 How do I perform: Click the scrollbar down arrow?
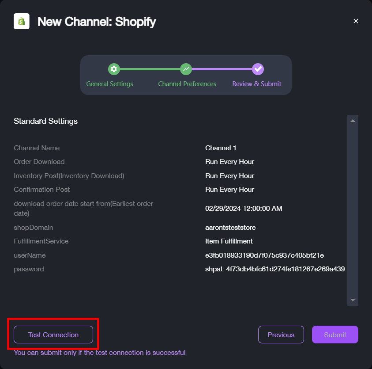tap(353, 300)
